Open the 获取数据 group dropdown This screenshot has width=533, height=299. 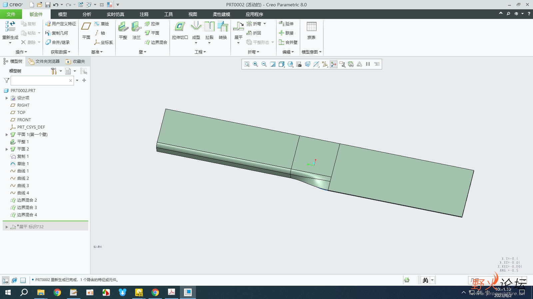coord(61,52)
